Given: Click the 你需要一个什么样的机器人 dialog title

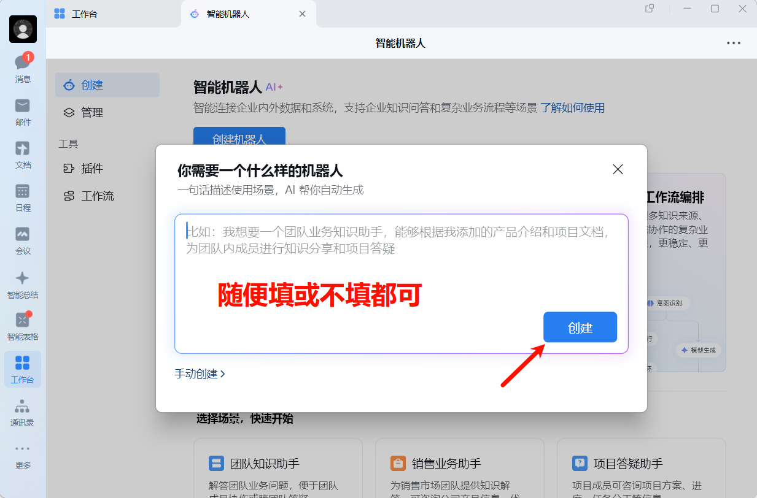Looking at the screenshot, I should click(260, 170).
